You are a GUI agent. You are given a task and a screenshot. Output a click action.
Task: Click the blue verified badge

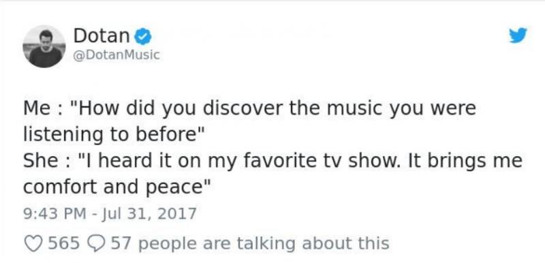pos(142,37)
